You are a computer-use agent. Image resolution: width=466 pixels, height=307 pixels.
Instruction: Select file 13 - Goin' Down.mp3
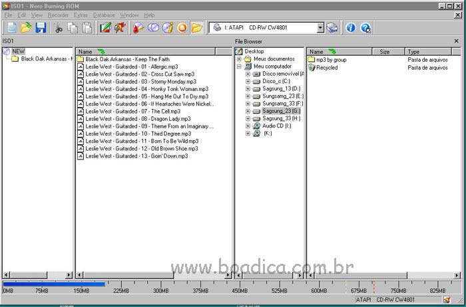tap(136, 155)
